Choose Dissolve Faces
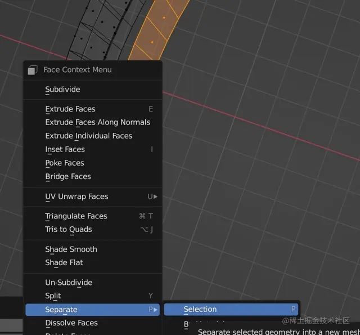Viewport: 360px width, 335px height. 92,323
